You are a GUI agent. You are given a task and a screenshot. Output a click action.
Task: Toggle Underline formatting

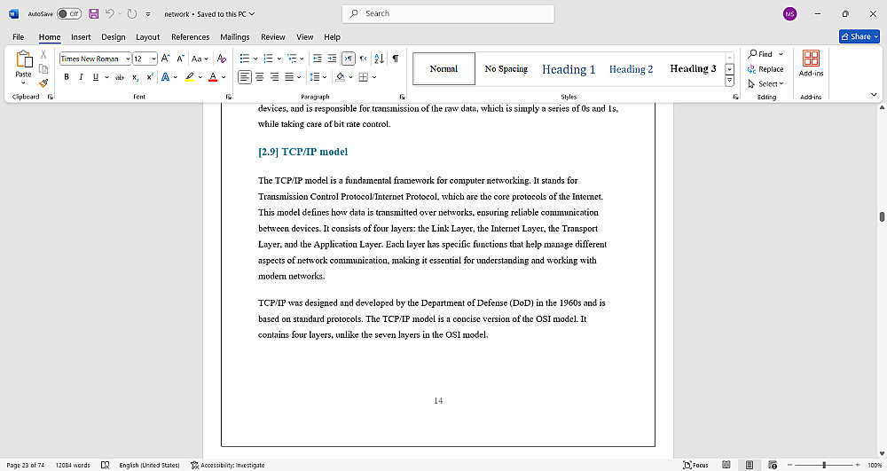pos(95,77)
